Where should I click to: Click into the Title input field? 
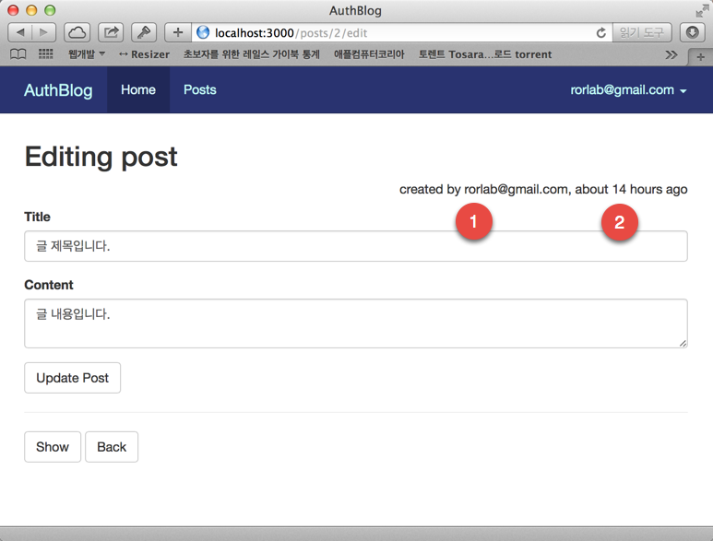355,246
